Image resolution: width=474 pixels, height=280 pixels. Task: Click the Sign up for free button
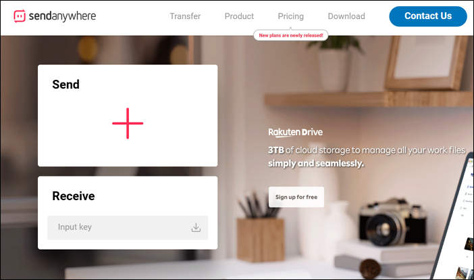coord(296,197)
